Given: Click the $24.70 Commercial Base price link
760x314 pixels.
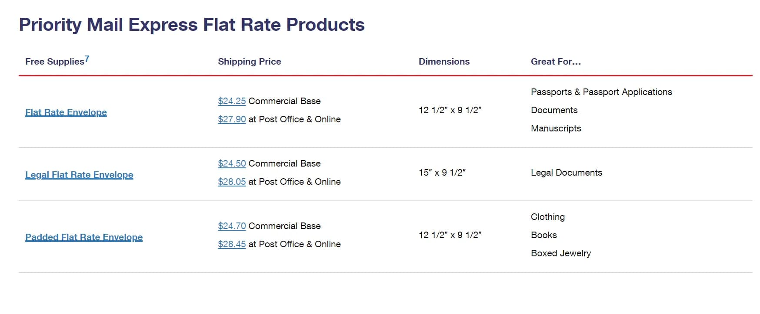Looking at the screenshot, I should (231, 226).
